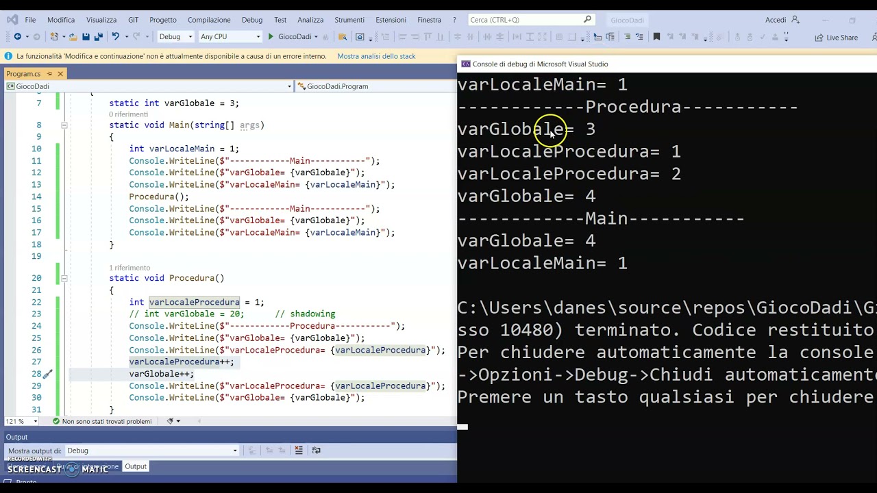
Task: Click the Navigate Backward arrow icon
Action: pos(17,36)
